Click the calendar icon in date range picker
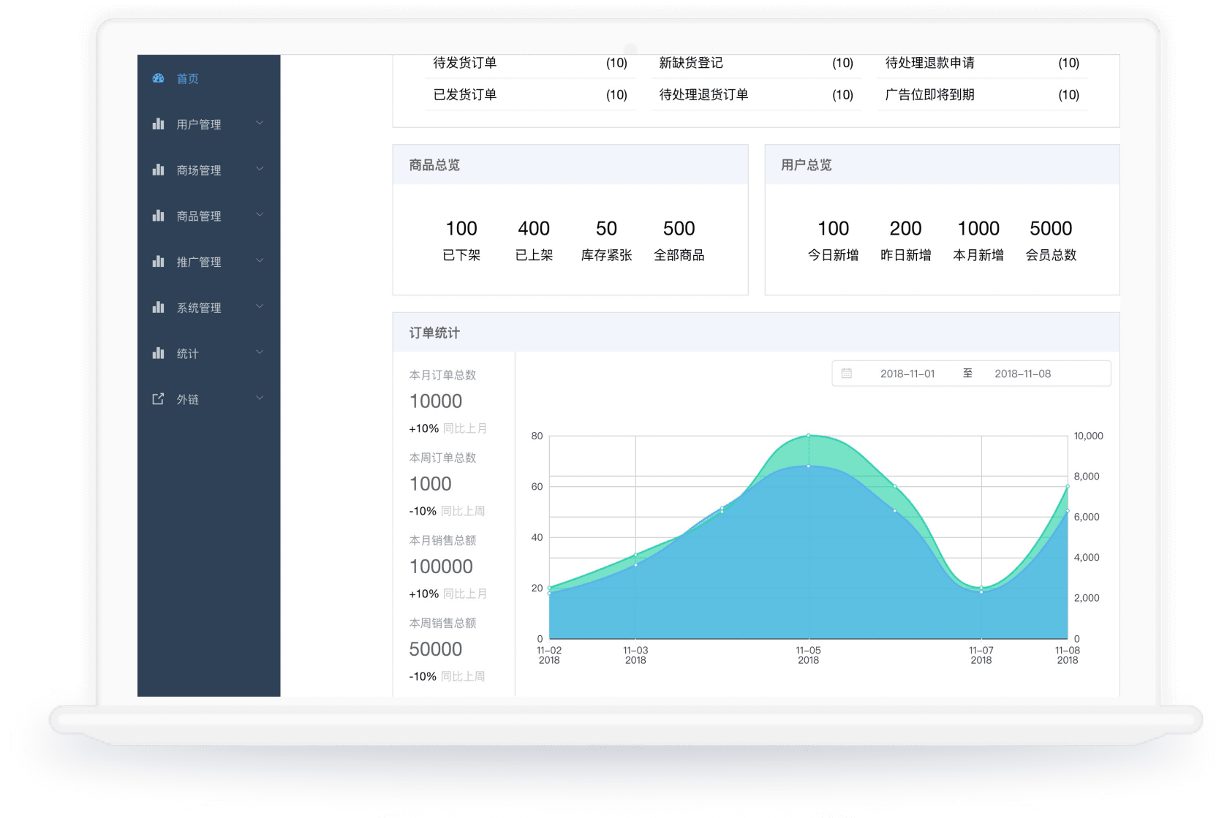The width and height of the screenshot is (1227, 818). 847,374
